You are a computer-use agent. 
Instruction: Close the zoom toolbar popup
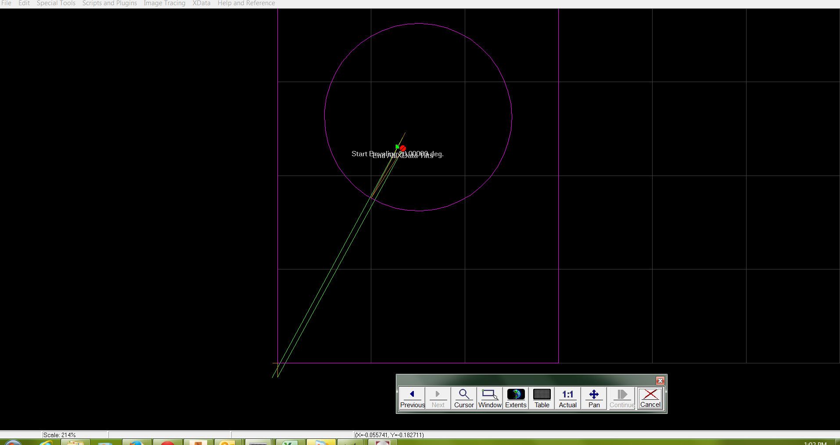click(x=660, y=380)
